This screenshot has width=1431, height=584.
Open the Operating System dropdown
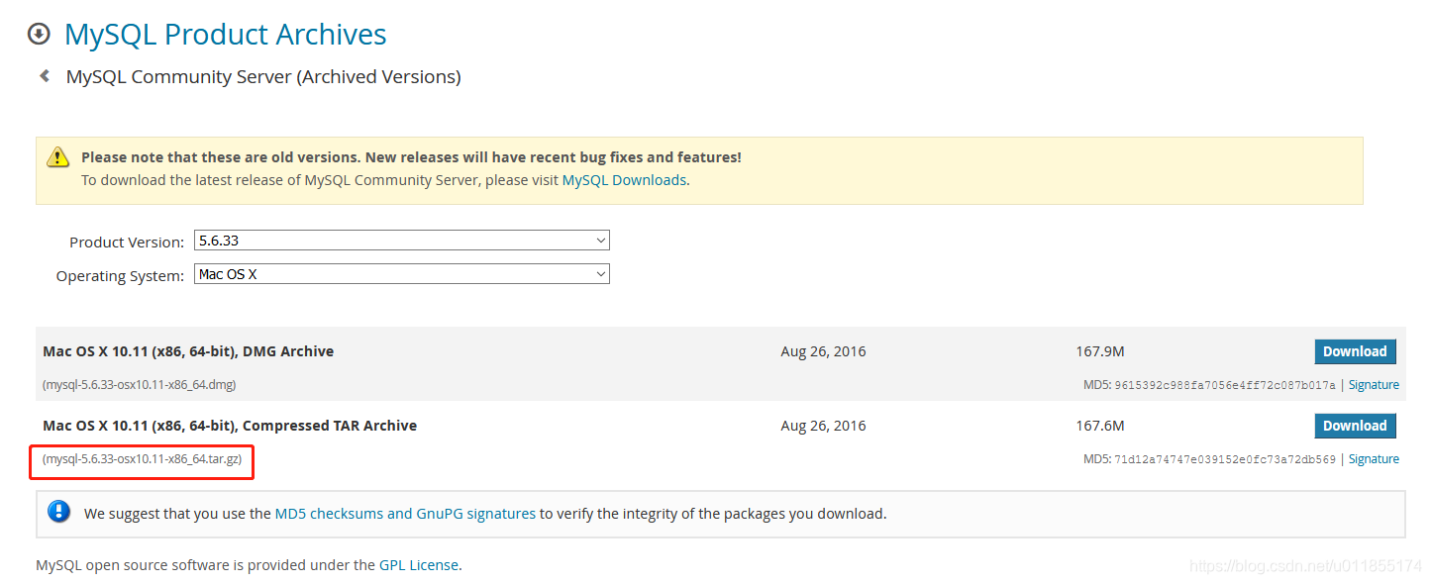tap(401, 274)
